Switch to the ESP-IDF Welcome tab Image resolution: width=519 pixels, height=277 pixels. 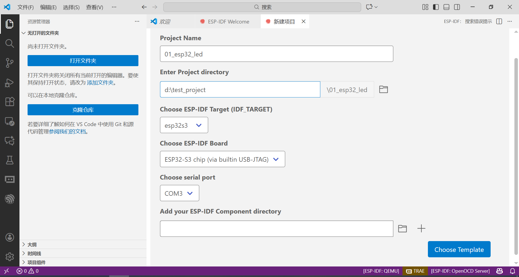point(228,21)
